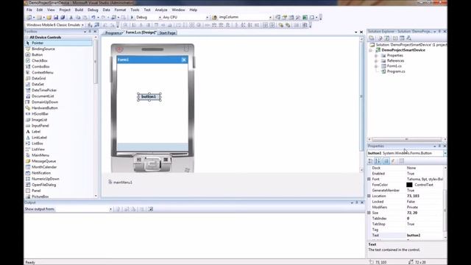Click the Enabled property value True
This screenshot has width=471, height=265.
click(411, 174)
